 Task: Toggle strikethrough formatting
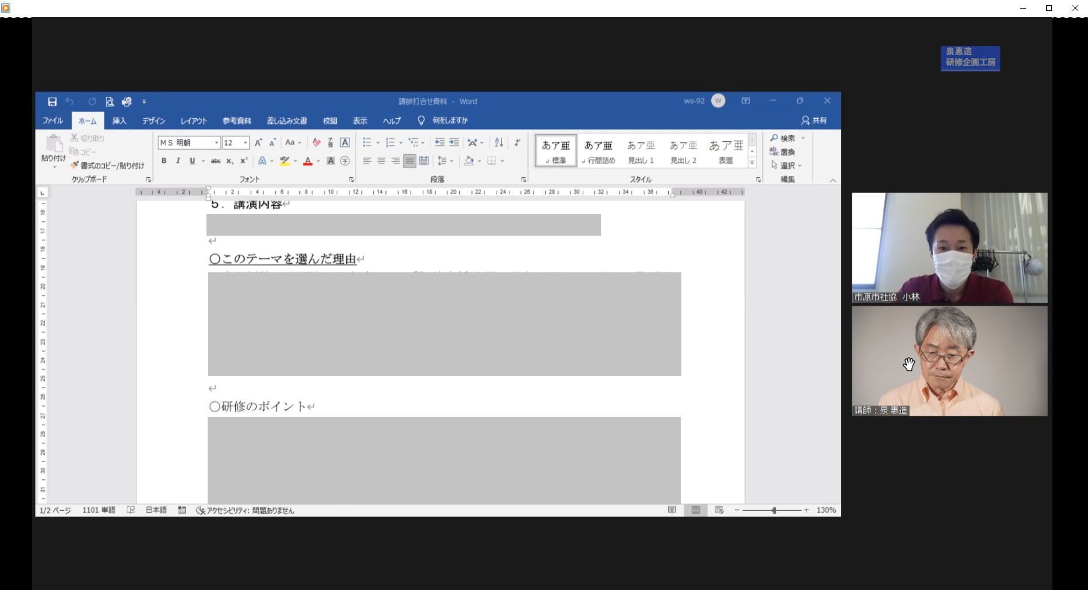click(x=216, y=161)
